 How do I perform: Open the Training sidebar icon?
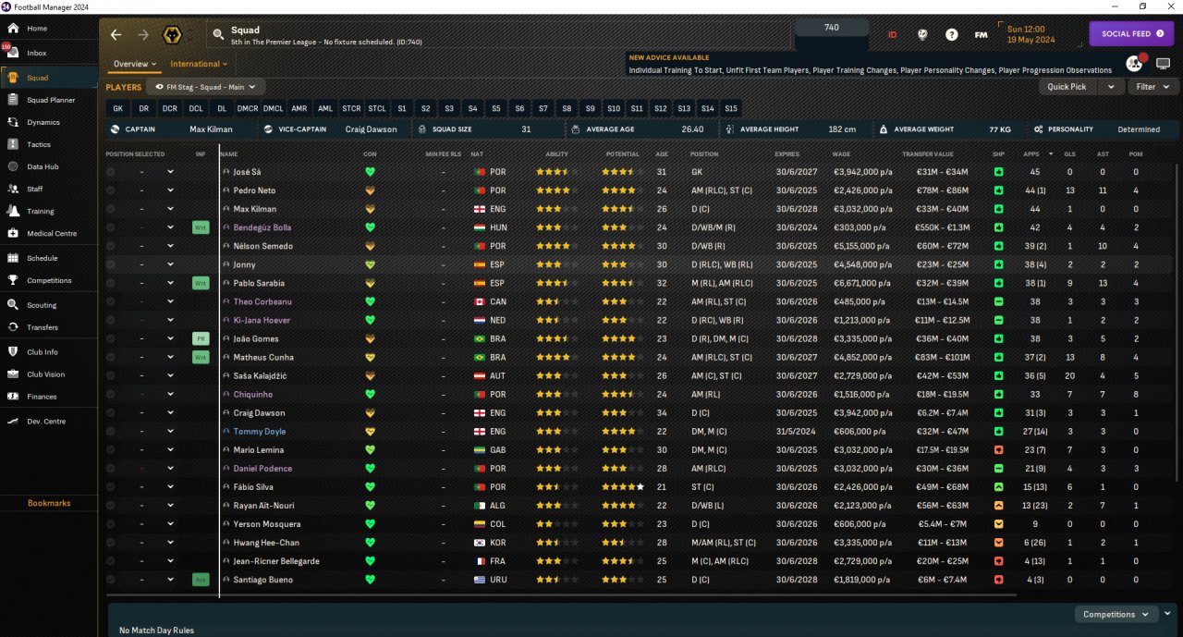coord(13,211)
